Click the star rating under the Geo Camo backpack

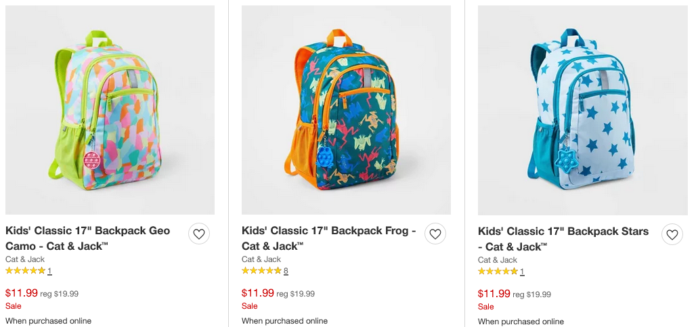pos(25,271)
